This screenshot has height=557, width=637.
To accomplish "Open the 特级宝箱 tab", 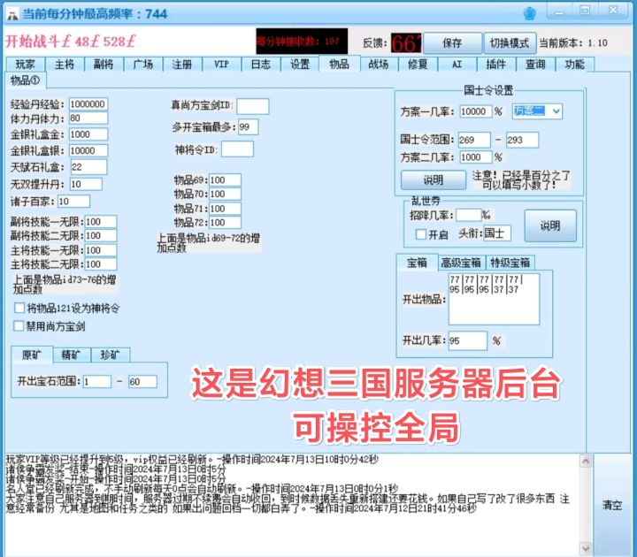I will [510, 263].
